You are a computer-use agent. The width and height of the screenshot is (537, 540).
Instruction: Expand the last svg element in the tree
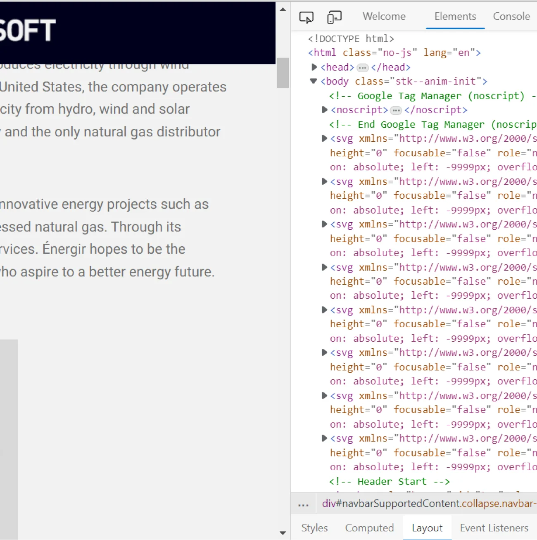324,438
